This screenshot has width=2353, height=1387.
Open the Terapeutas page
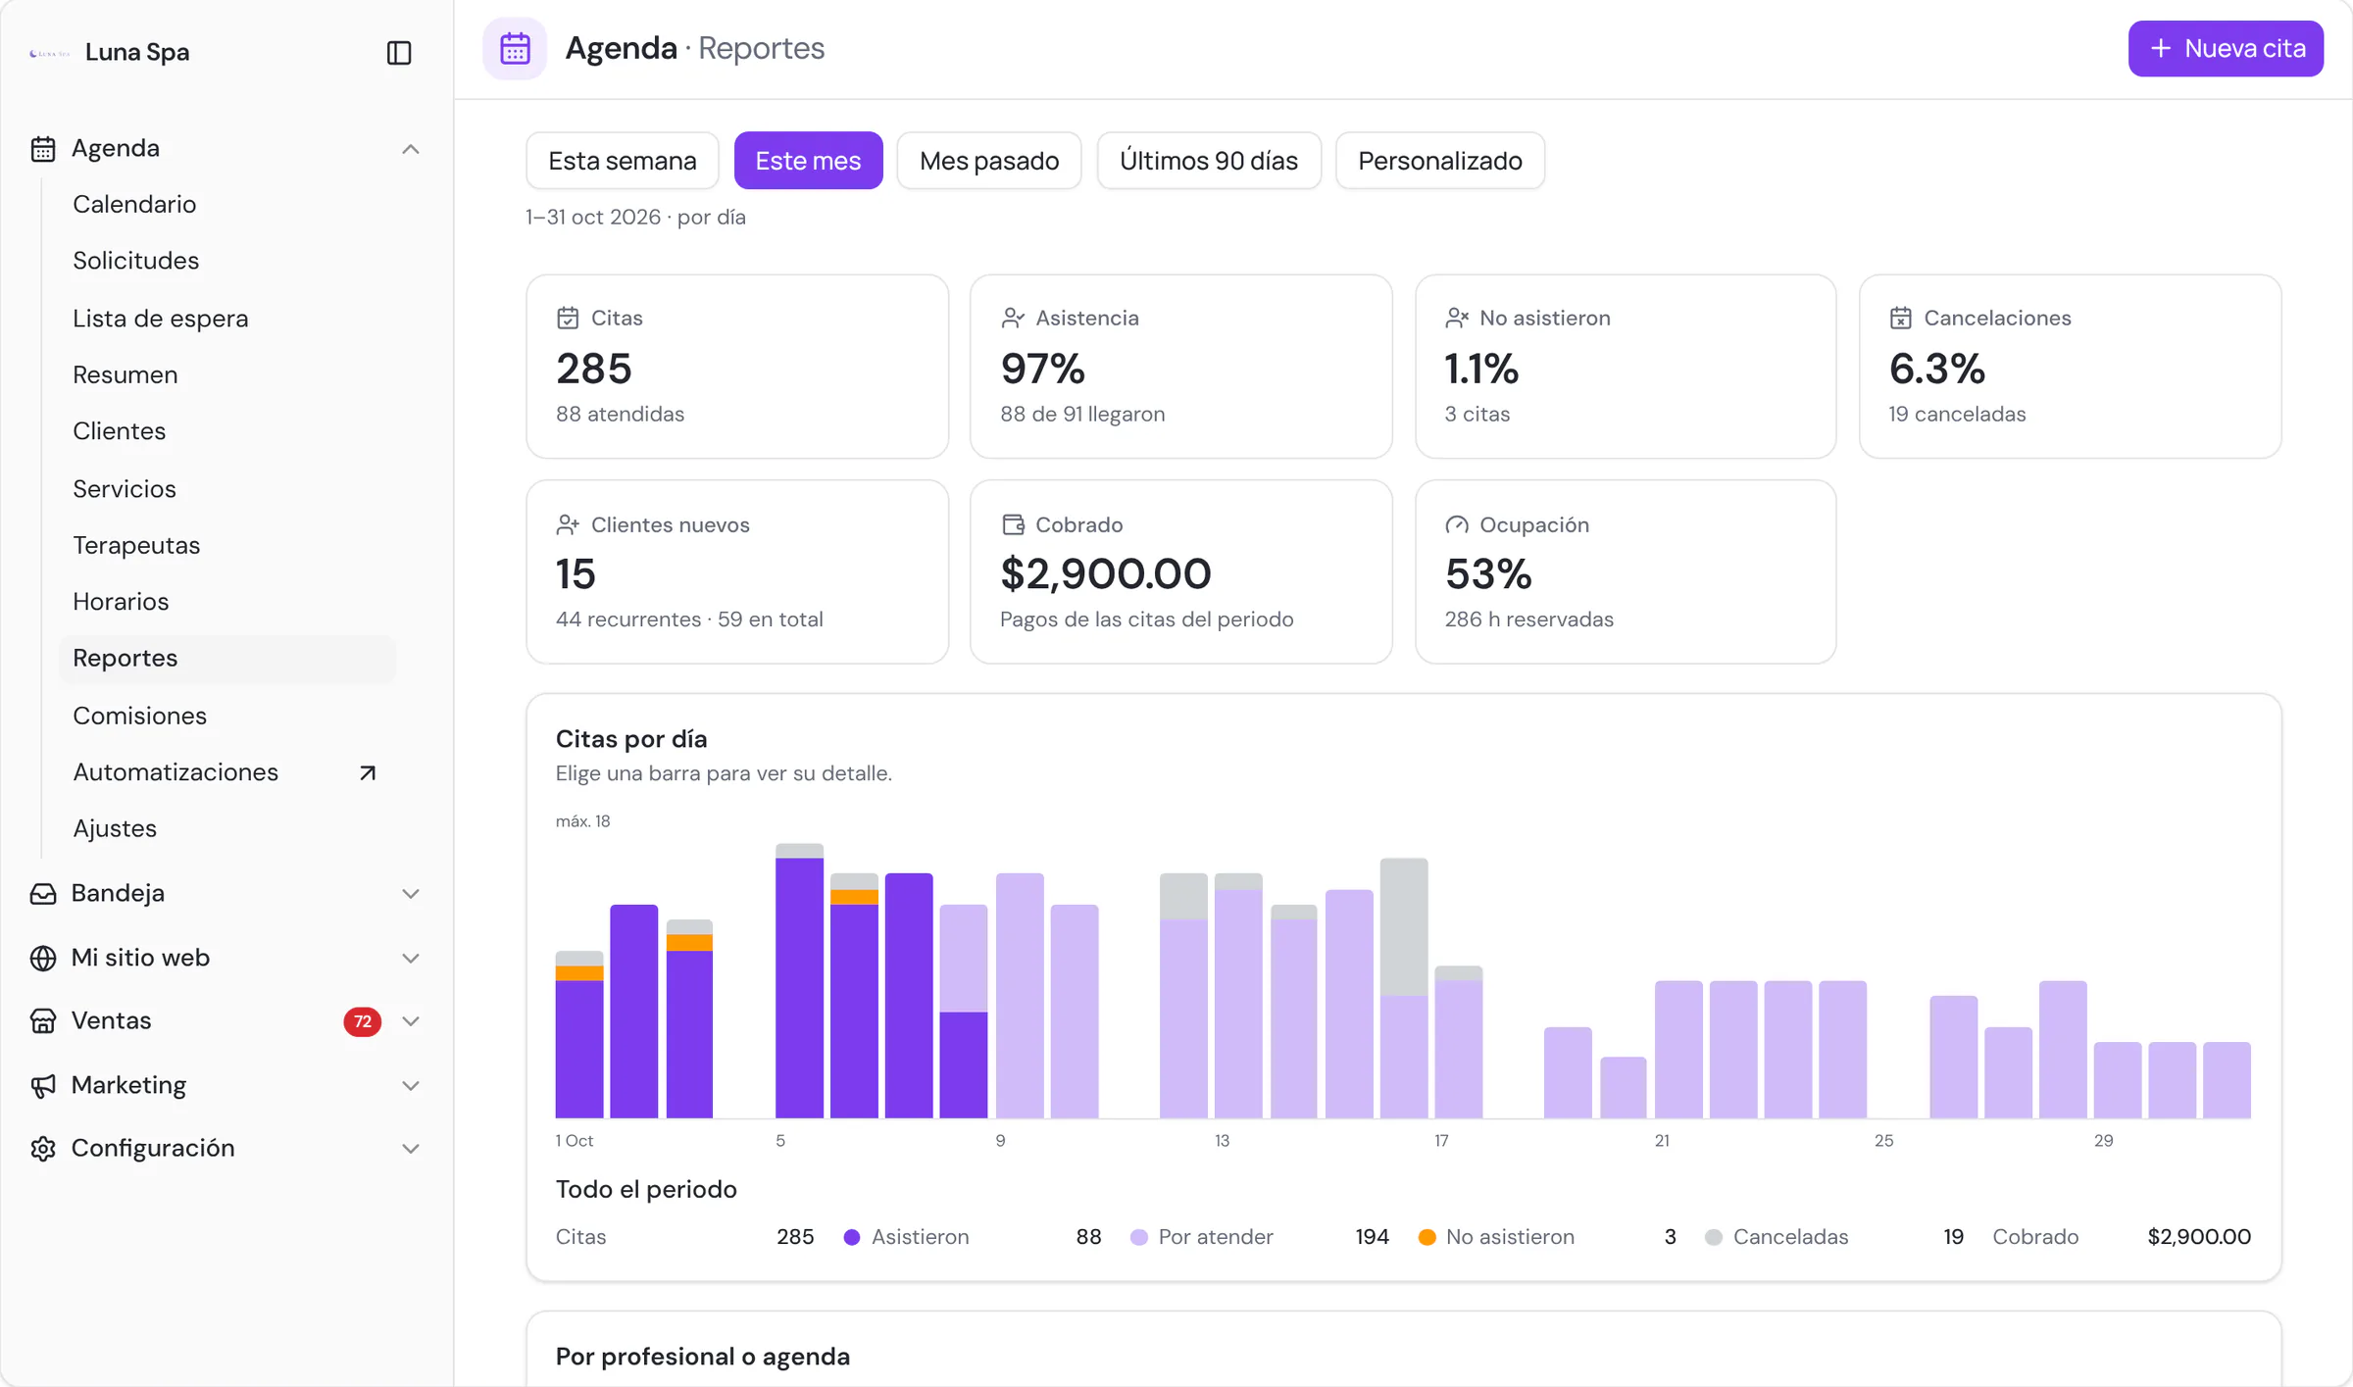tap(136, 545)
